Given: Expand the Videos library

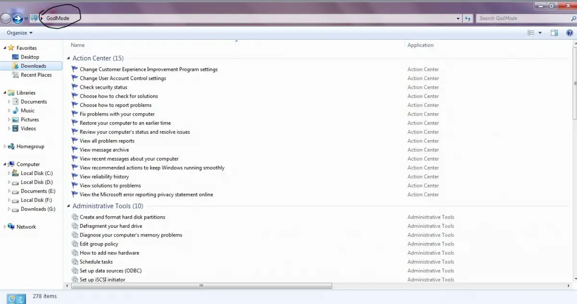Looking at the screenshot, I should (x=9, y=129).
